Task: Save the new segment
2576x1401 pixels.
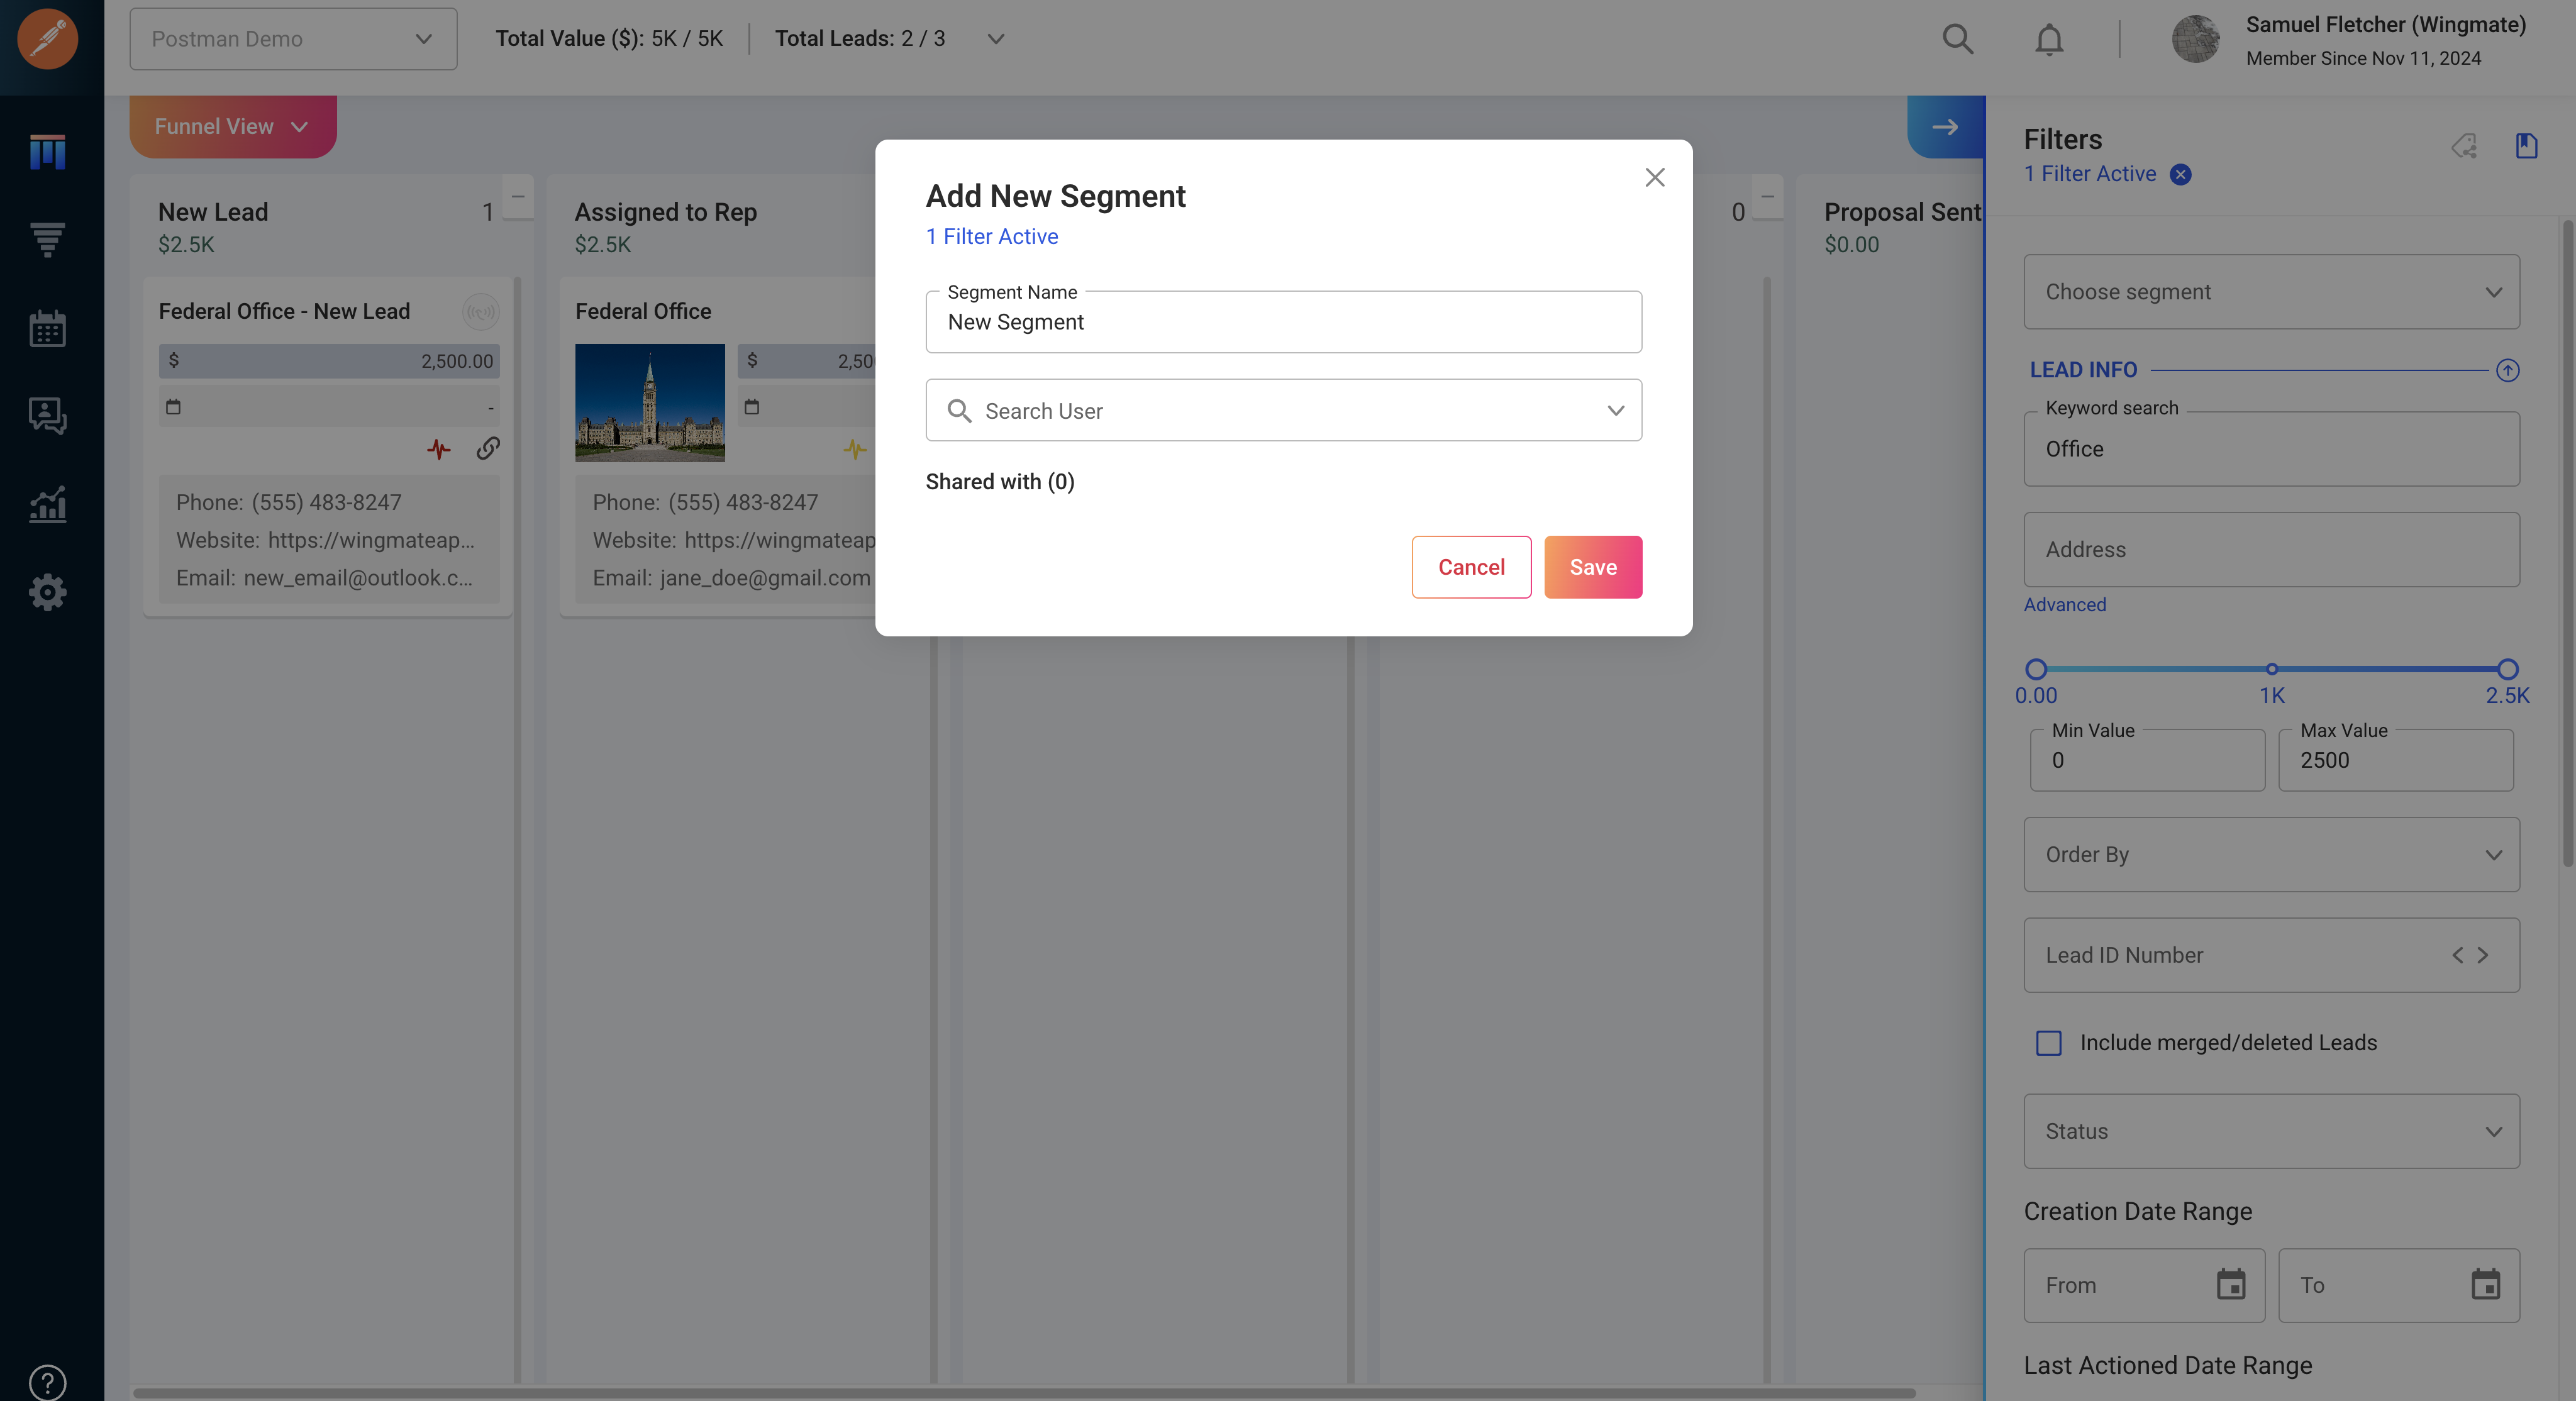Action: click(1593, 567)
